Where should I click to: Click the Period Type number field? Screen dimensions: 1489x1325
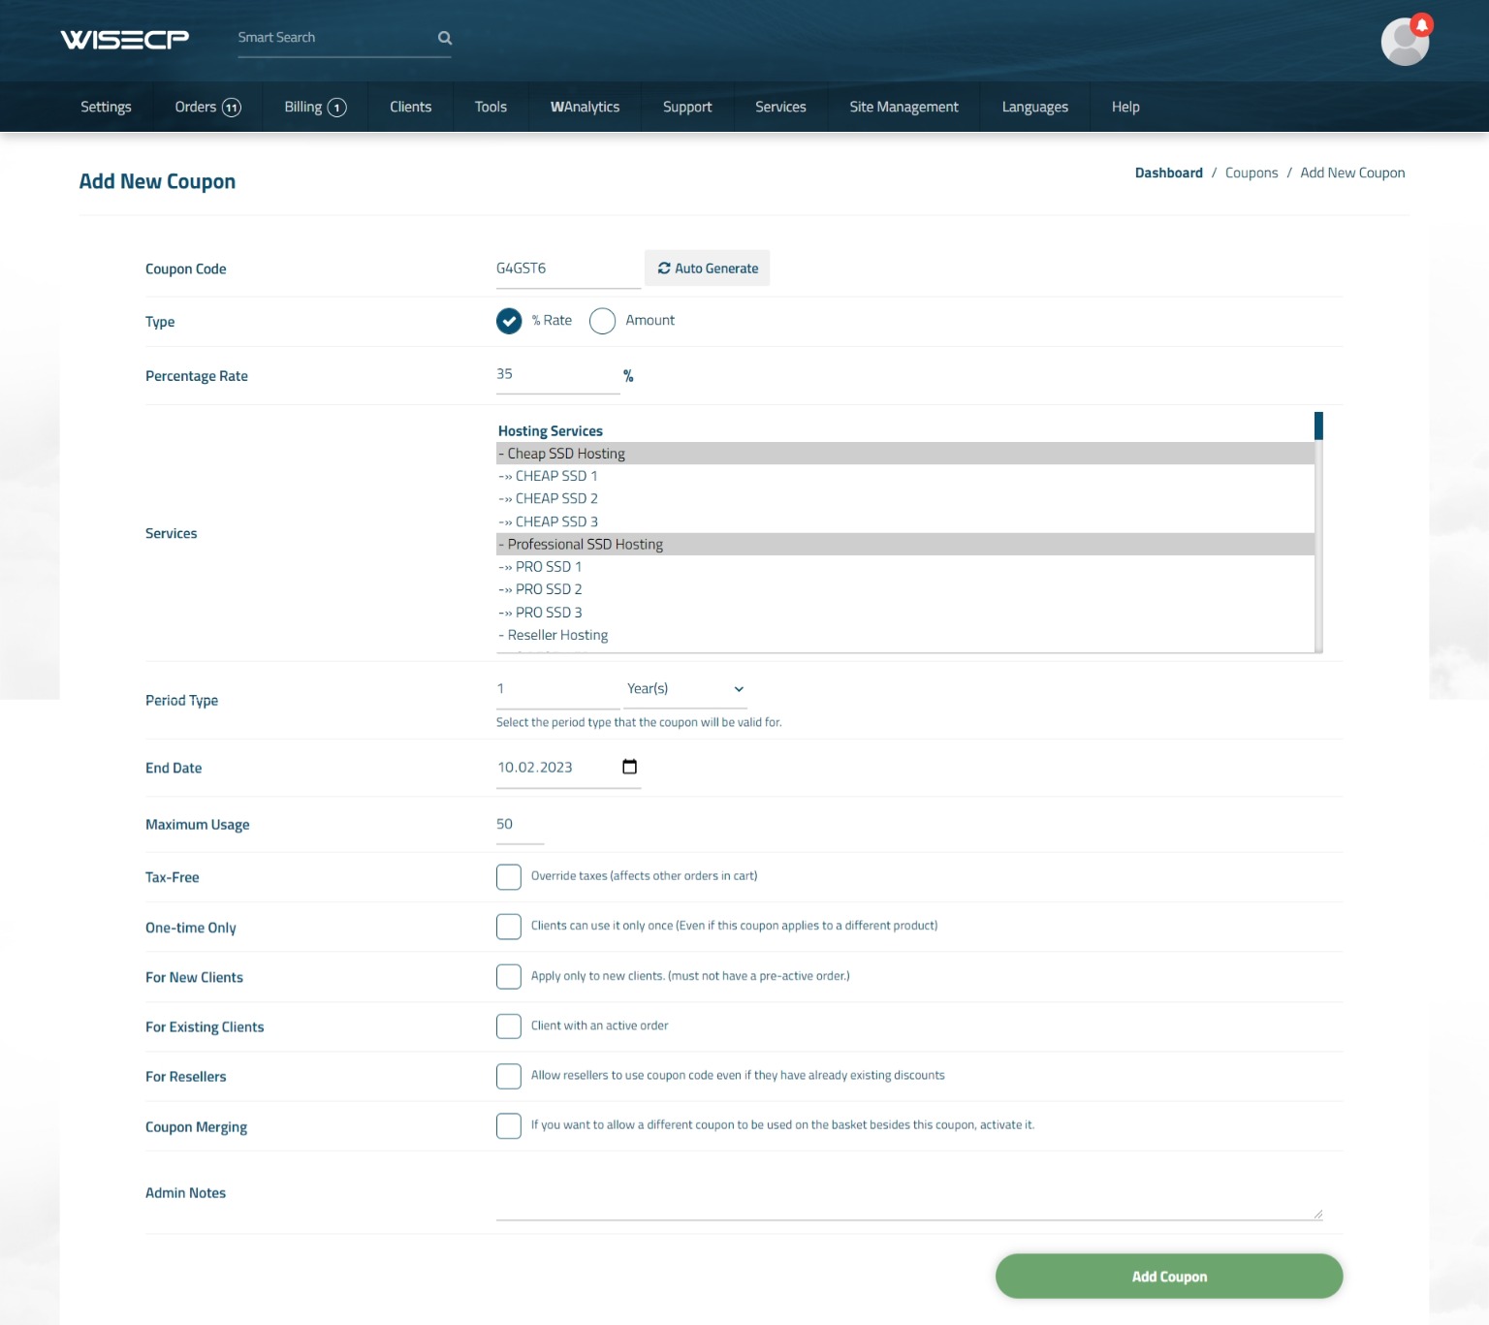[557, 689]
